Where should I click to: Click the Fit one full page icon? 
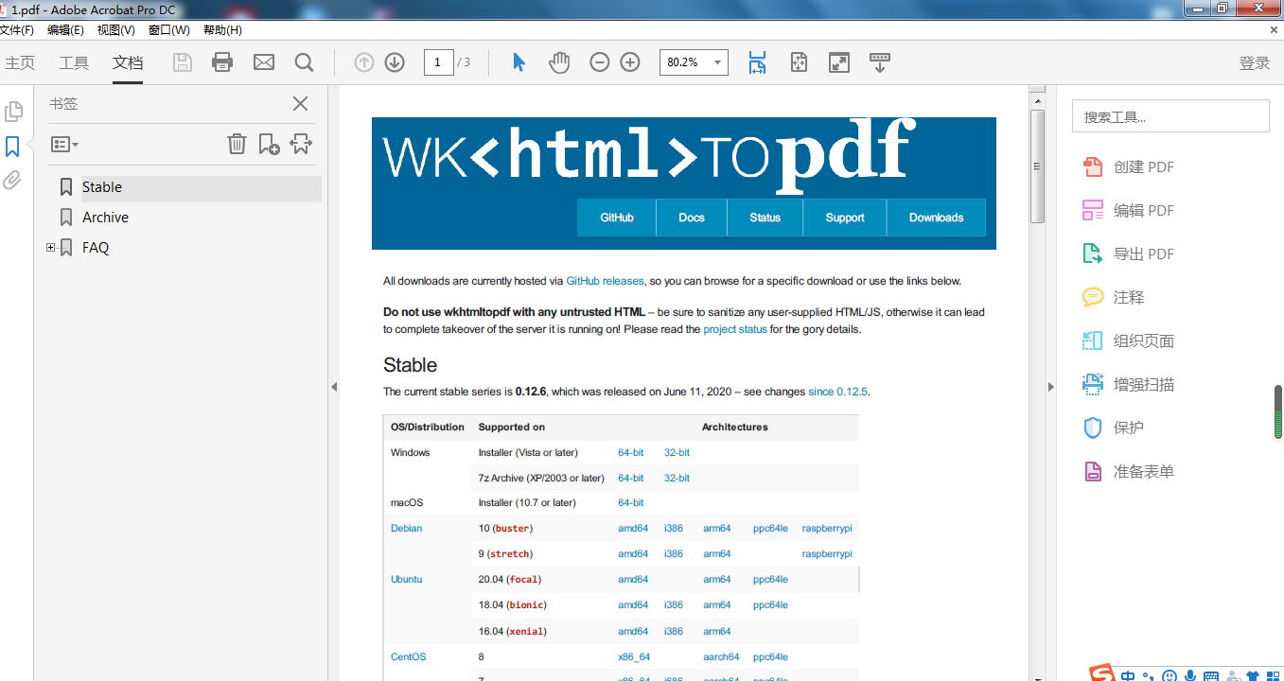tap(799, 62)
